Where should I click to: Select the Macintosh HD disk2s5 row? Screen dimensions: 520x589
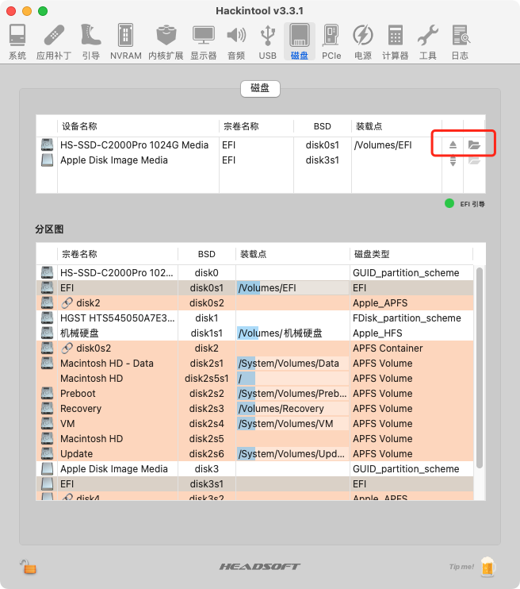click(255, 439)
